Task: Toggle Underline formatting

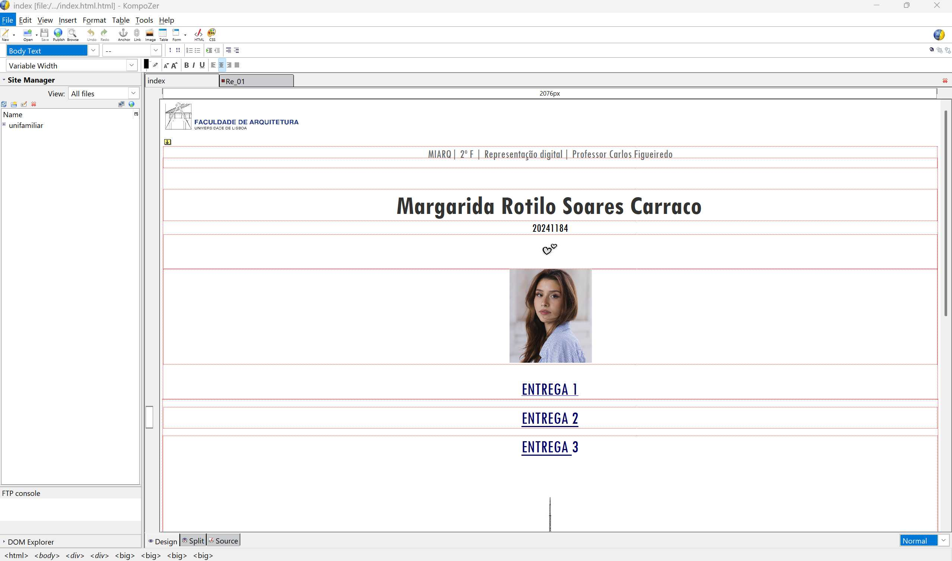Action: click(202, 65)
